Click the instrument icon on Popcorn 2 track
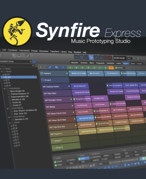 [x=52, y=134]
